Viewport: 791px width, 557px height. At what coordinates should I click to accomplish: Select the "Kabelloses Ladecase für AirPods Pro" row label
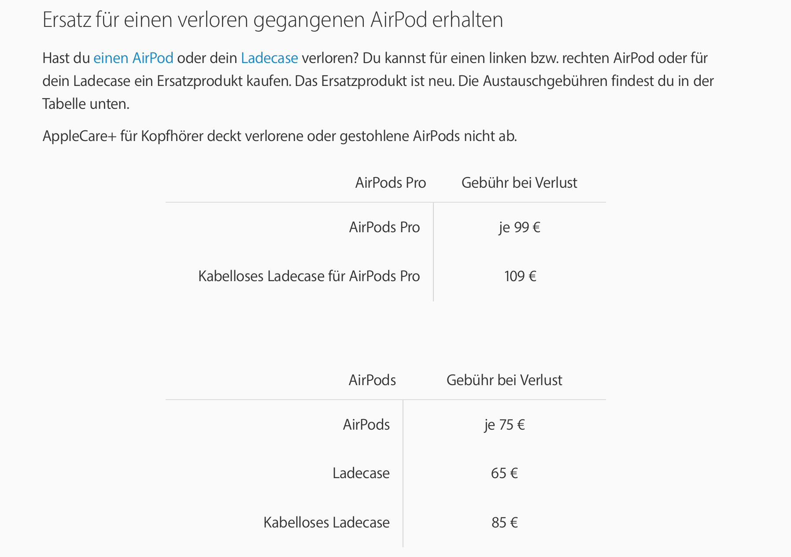309,276
